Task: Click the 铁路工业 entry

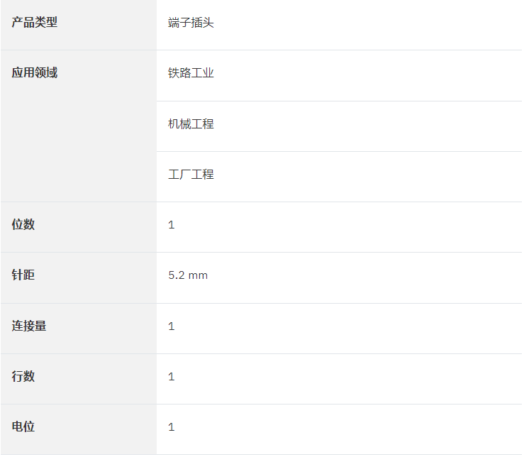Action: (191, 73)
